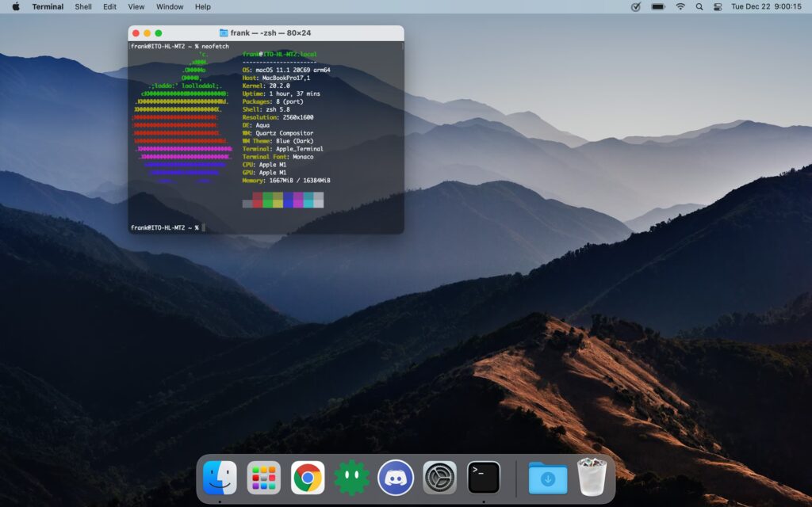Launch Launchpad from the Dock
Screen dimensions: 812x507
[263, 478]
